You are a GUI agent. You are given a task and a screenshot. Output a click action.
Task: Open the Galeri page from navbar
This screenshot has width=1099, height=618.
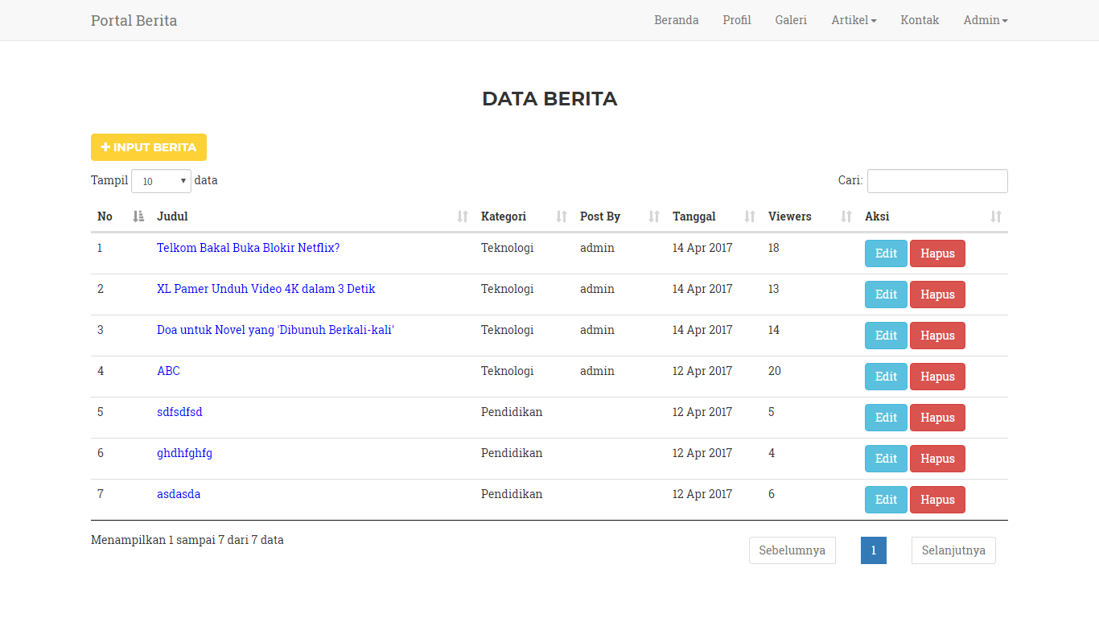[791, 20]
